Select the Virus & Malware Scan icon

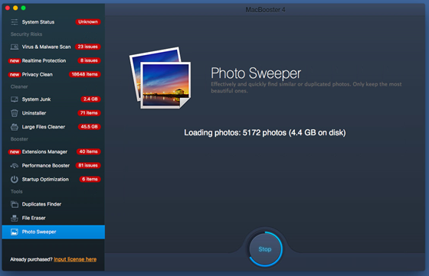click(15, 47)
